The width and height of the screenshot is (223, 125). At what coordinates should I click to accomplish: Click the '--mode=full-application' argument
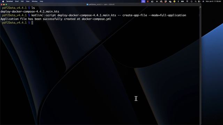pos(167,15)
